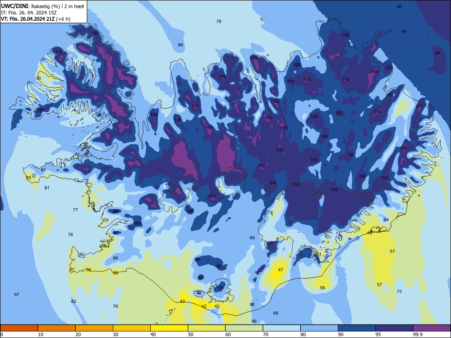Click the map value 89

tap(252, 238)
